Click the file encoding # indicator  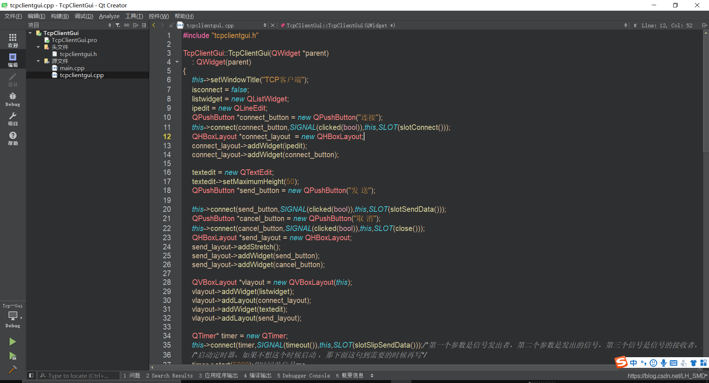tap(635, 25)
